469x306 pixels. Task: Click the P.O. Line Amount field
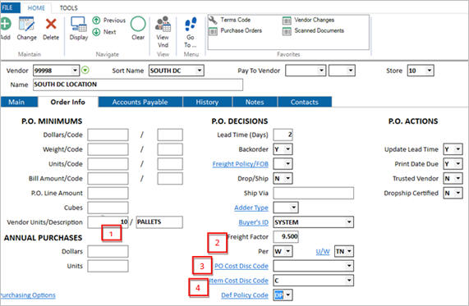pyautogui.click(x=108, y=193)
